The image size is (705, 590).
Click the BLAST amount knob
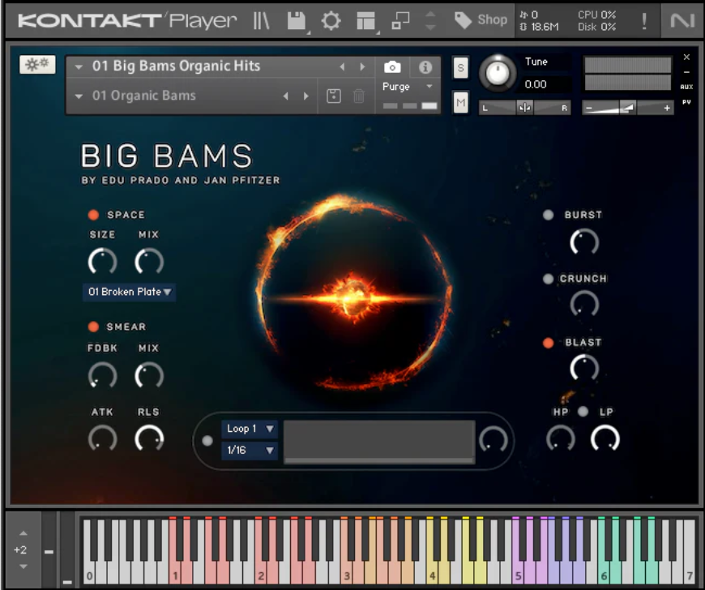click(x=584, y=368)
